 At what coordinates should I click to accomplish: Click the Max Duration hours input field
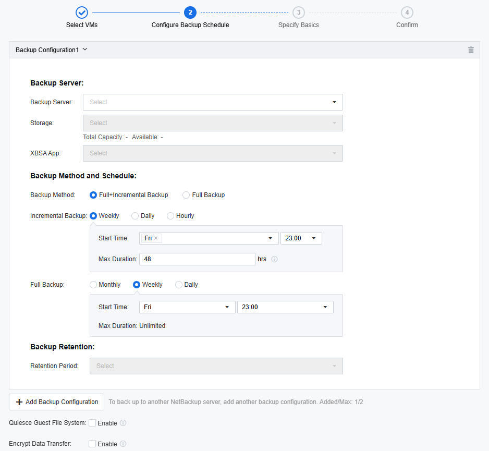point(197,259)
